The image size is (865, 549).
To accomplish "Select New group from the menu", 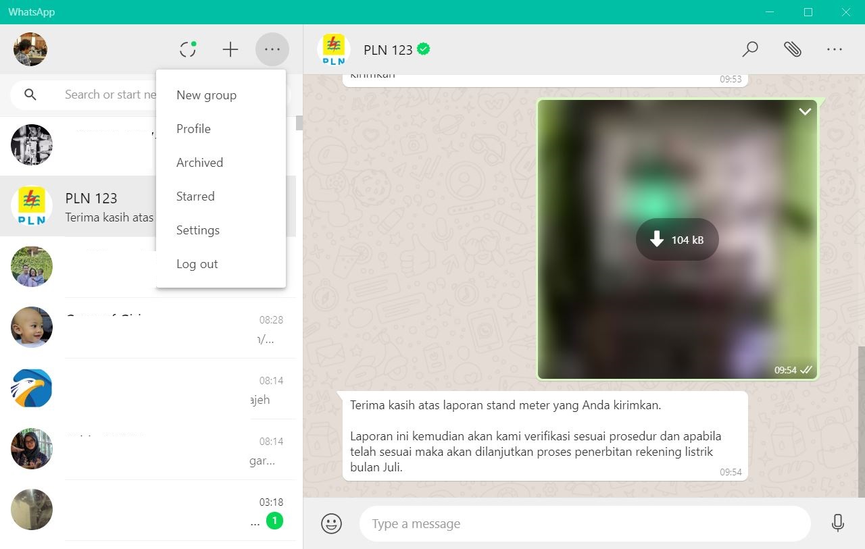I will pos(206,95).
